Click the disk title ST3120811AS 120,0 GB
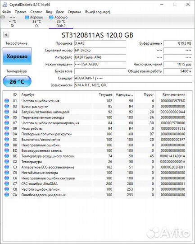The image size is (195, 244). click(x=97, y=35)
